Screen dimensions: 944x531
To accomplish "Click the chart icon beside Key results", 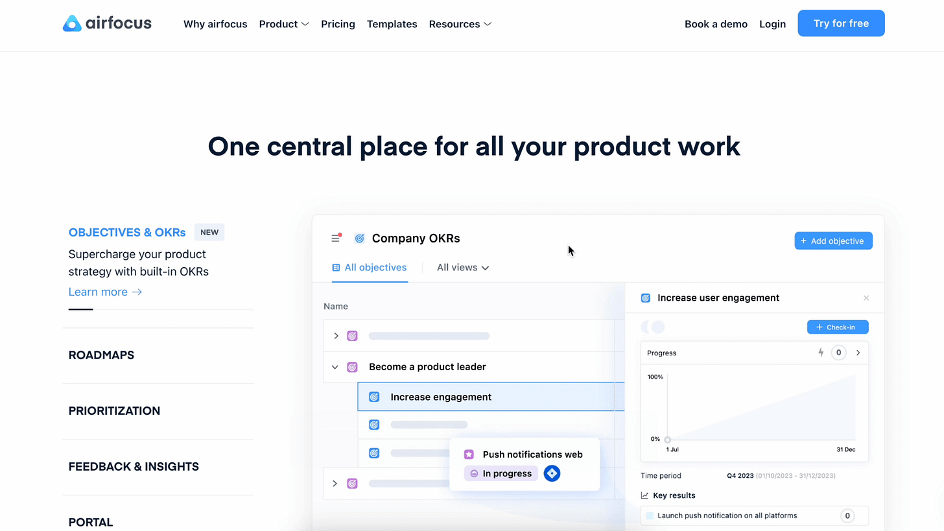I will point(644,495).
